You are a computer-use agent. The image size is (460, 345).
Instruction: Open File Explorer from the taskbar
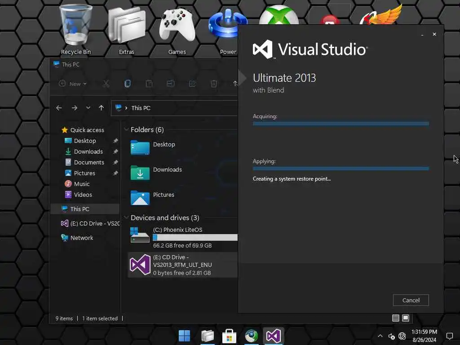point(208,336)
